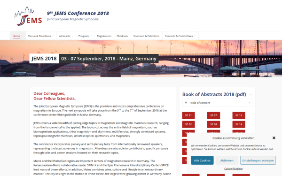Open the Registration page
This screenshot has width=282, height=176.
click(104, 36)
